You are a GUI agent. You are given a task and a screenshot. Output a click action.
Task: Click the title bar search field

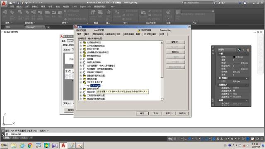coord(198,3)
